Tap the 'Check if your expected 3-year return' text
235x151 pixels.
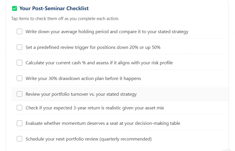click(95, 108)
